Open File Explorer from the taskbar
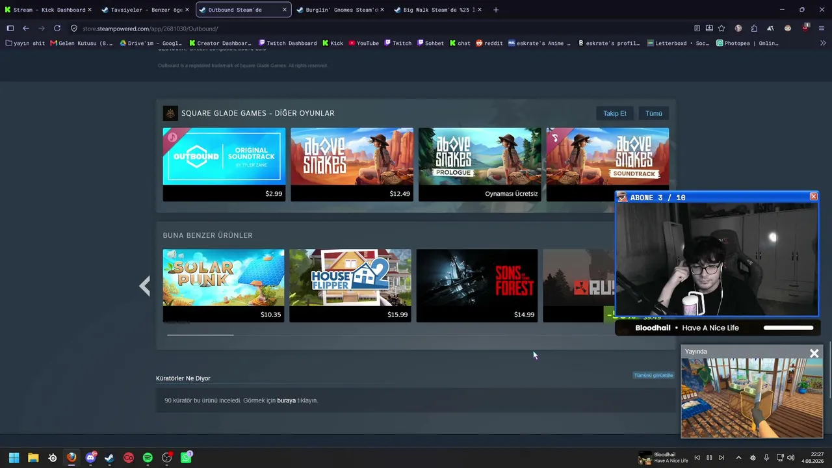This screenshot has height=468, width=832. [33, 458]
